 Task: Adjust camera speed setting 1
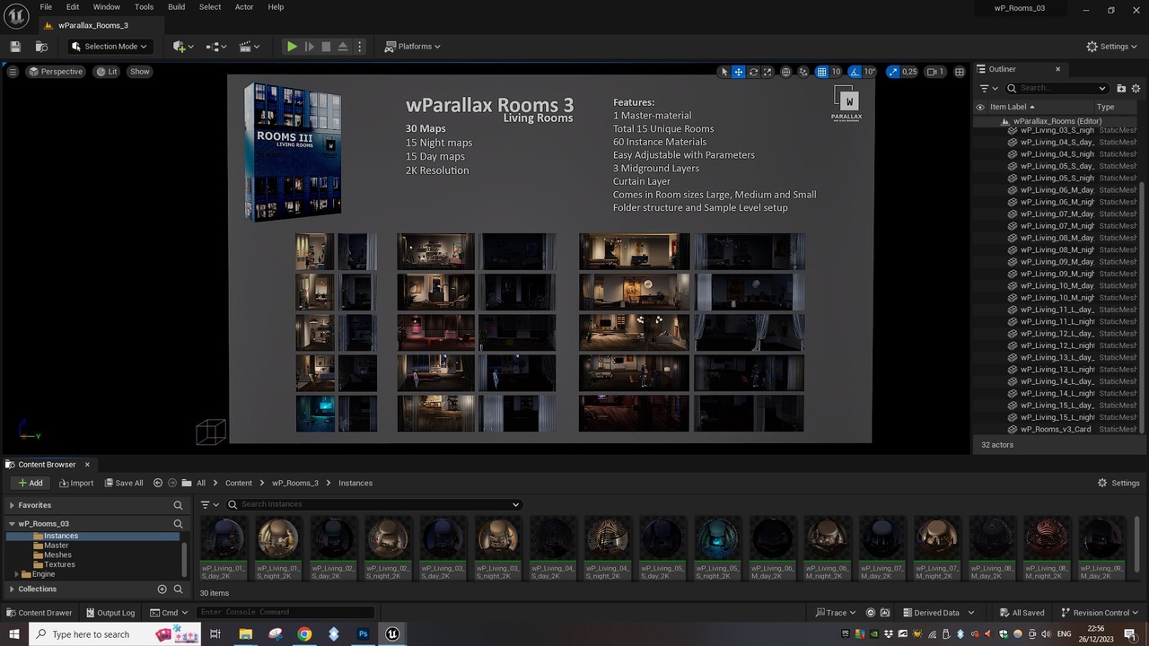click(x=934, y=72)
